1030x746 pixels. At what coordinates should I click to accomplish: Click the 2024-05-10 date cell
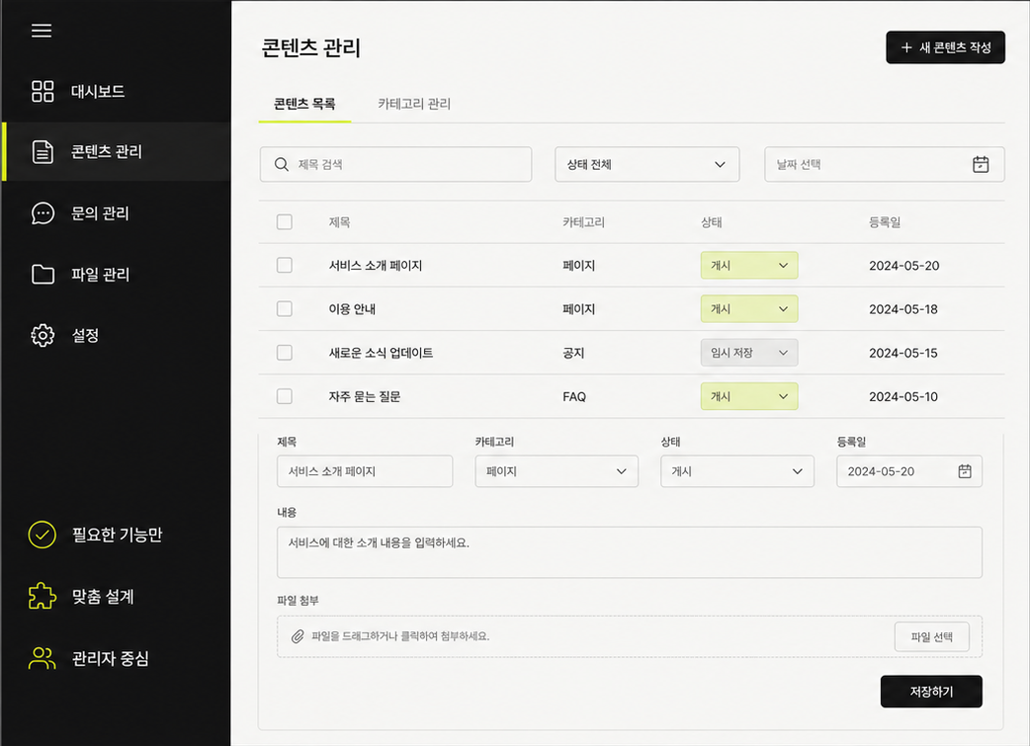pyautogui.click(x=903, y=396)
